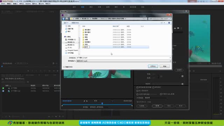Open 本地磁盘 (C:) drive
The image size is (224, 126).
click(71, 40)
